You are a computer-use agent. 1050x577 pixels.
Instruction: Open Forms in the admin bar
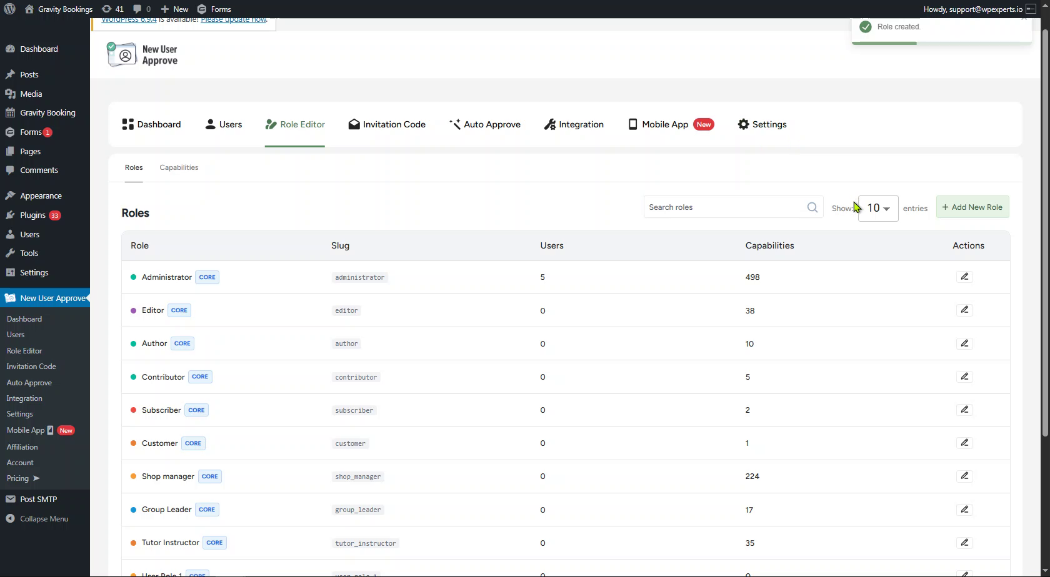tap(214, 9)
